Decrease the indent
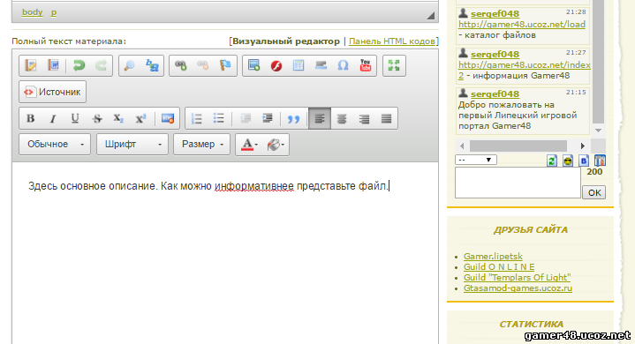 coord(246,118)
